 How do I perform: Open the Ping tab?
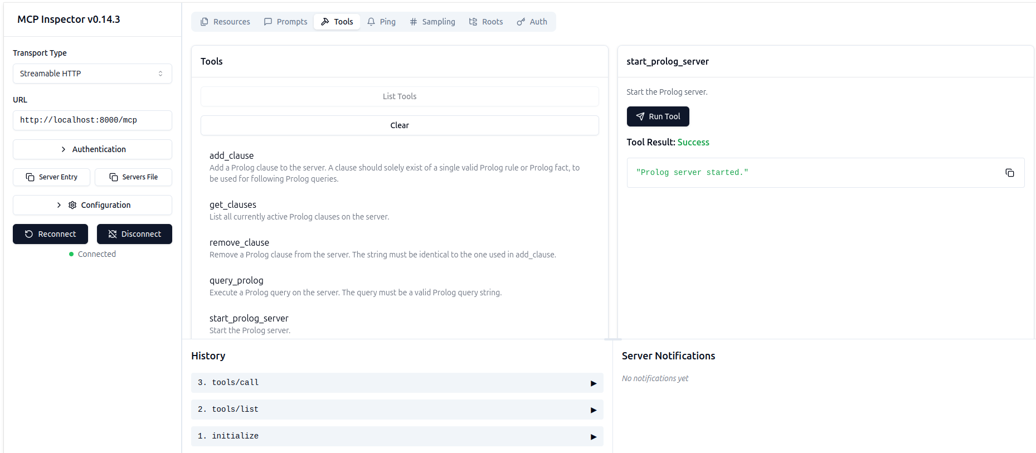pyautogui.click(x=382, y=22)
